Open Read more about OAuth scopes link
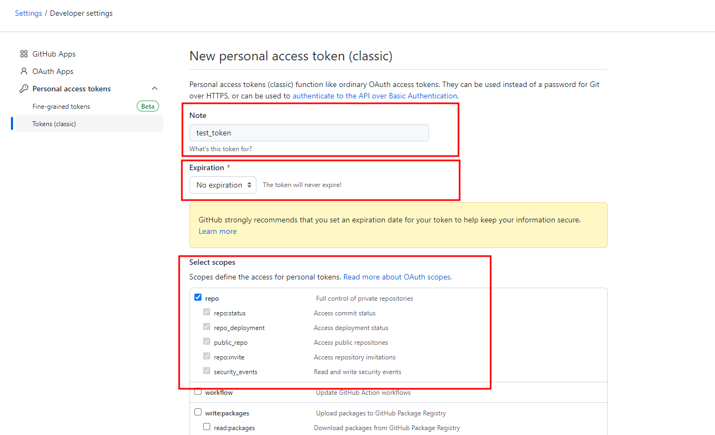Viewport: 715px width, 435px height. [x=397, y=277]
